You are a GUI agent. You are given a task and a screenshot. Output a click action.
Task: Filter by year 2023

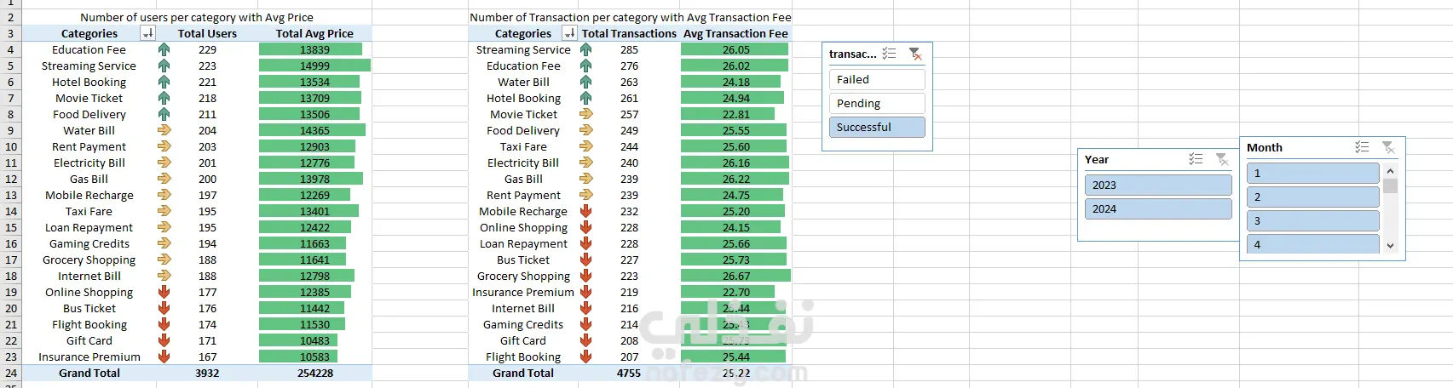(1158, 185)
